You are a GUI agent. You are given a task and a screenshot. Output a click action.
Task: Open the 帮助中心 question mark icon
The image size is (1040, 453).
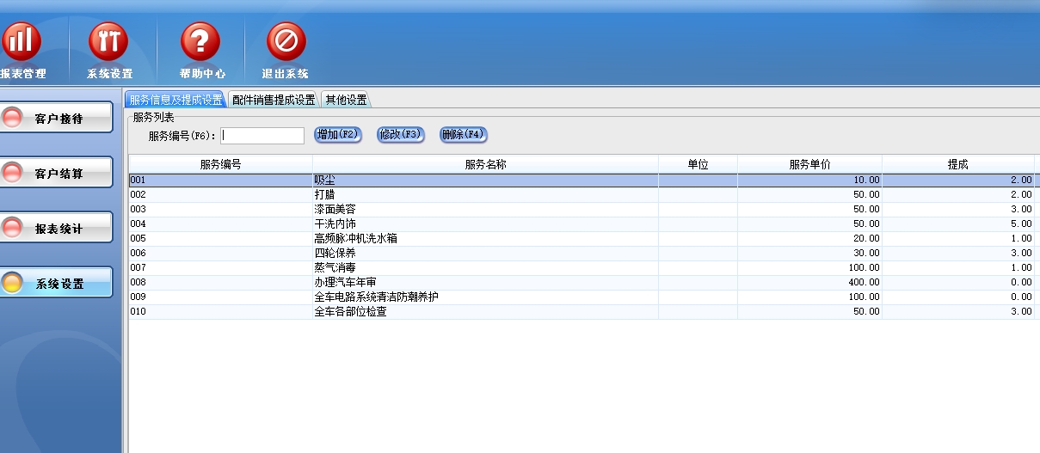click(200, 41)
